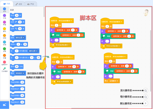The height and width of the screenshot is (109, 153).
Task: Click item number 3 in Eric script's 说 block
Action: click(74, 67)
